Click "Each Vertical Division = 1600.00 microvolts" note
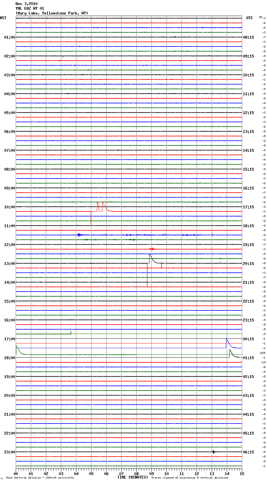The width and height of the screenshot is (267, 482). tap(40, 478)
